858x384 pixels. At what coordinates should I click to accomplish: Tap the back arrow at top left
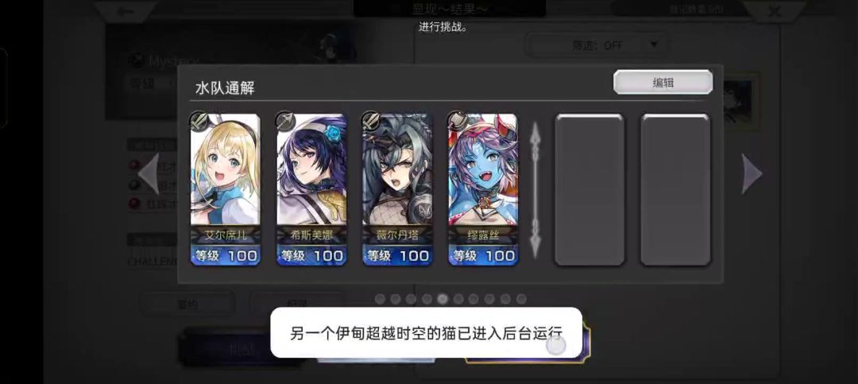[x=126, y=11]
